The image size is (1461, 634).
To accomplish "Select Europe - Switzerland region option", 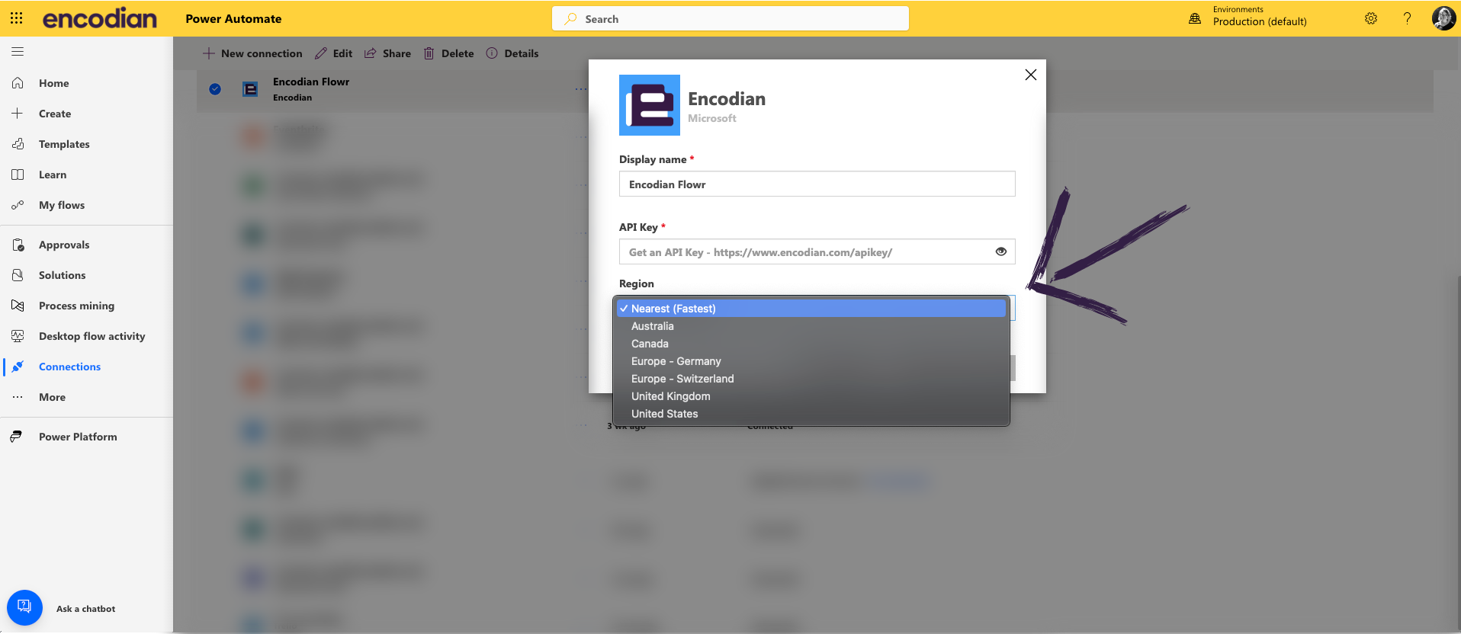I will click(x=811, y=379).
